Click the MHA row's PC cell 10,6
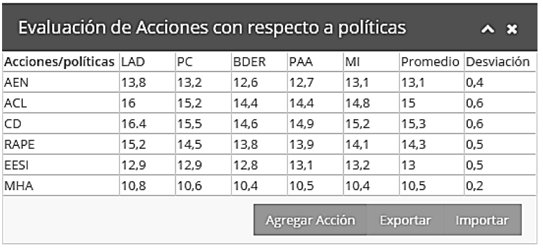The image size is (543, 248). (x=190, y=186)
